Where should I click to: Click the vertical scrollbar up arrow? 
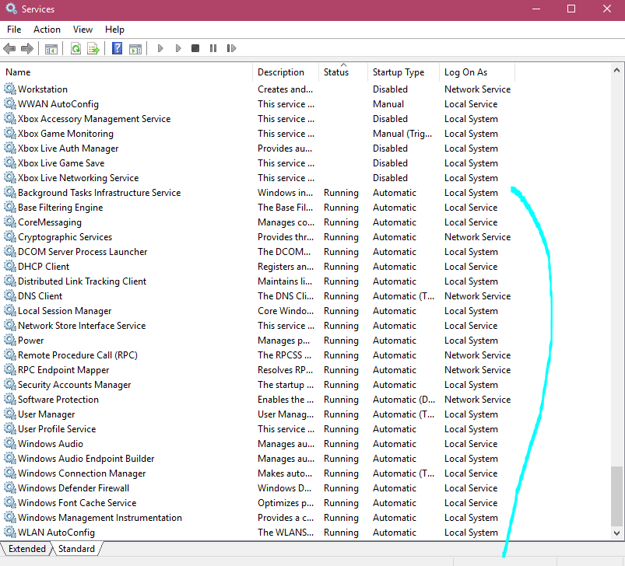[x=618, y=68]
